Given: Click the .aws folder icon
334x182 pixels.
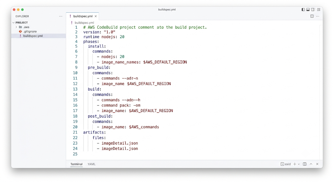Looking at the screenshot, I should point(21,27).
